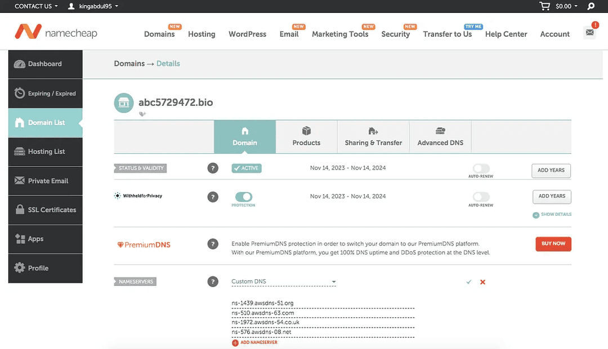Screen dimensions: 608x349
Task: Click the Apps grid icon
Action: (x=20, y=239)
